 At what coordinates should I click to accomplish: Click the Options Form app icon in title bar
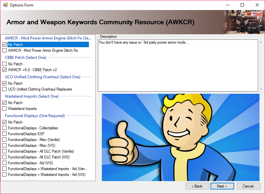point(6,5)
